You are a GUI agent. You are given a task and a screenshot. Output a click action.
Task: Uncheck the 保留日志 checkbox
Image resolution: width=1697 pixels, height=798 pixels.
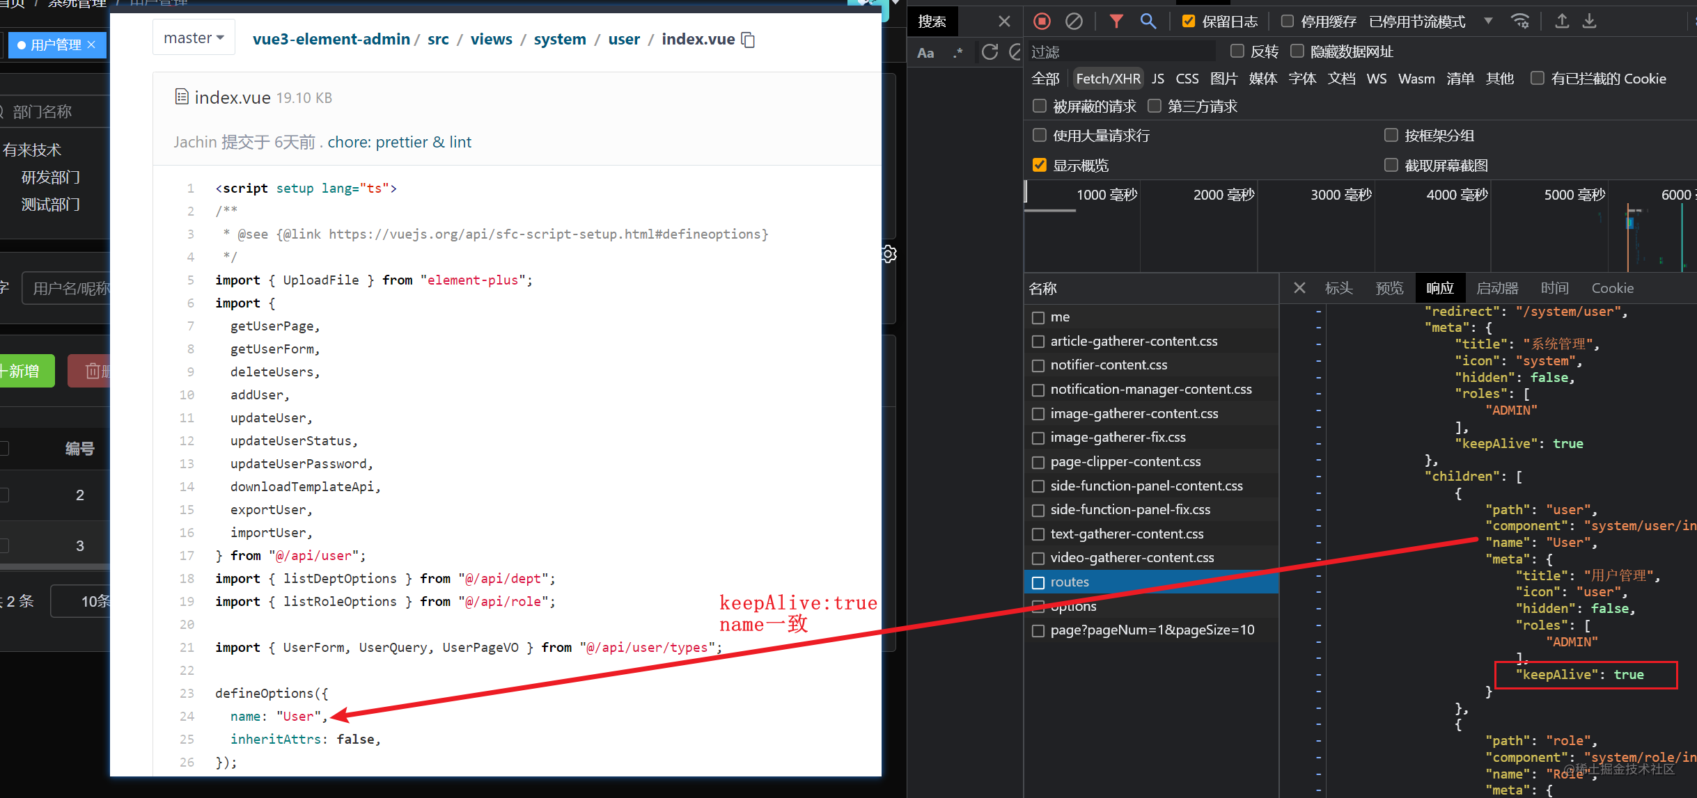pos(1189,22)
